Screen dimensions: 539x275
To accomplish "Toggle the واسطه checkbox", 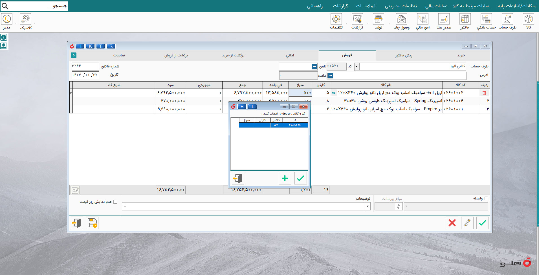I will [486, 199].
